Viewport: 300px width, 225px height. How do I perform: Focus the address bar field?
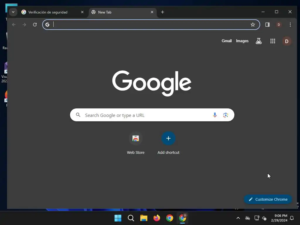point(151,25)
